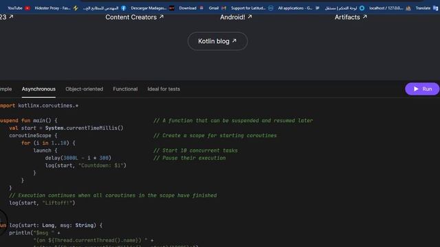
Task: Open the Facebook page bookmark with Arabic title
Action: (x=104, y=8)
